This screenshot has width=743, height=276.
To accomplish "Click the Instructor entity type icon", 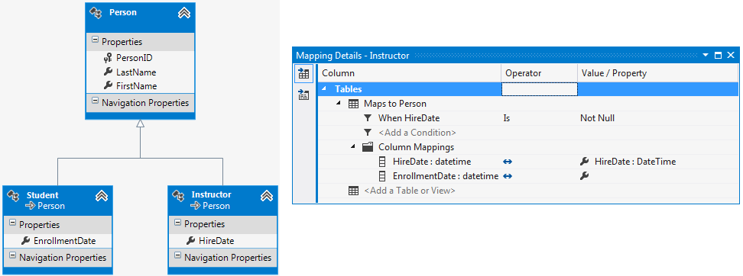I will (178, 195).
